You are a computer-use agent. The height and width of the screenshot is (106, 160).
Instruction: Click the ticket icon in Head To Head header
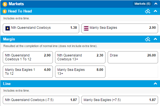(148, 11)
